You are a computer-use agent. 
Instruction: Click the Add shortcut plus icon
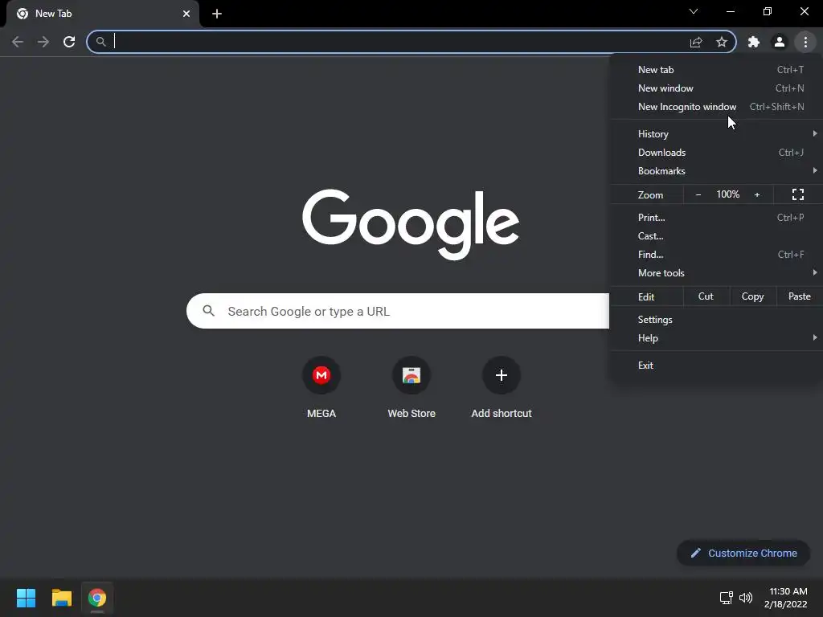coord(502,375)
